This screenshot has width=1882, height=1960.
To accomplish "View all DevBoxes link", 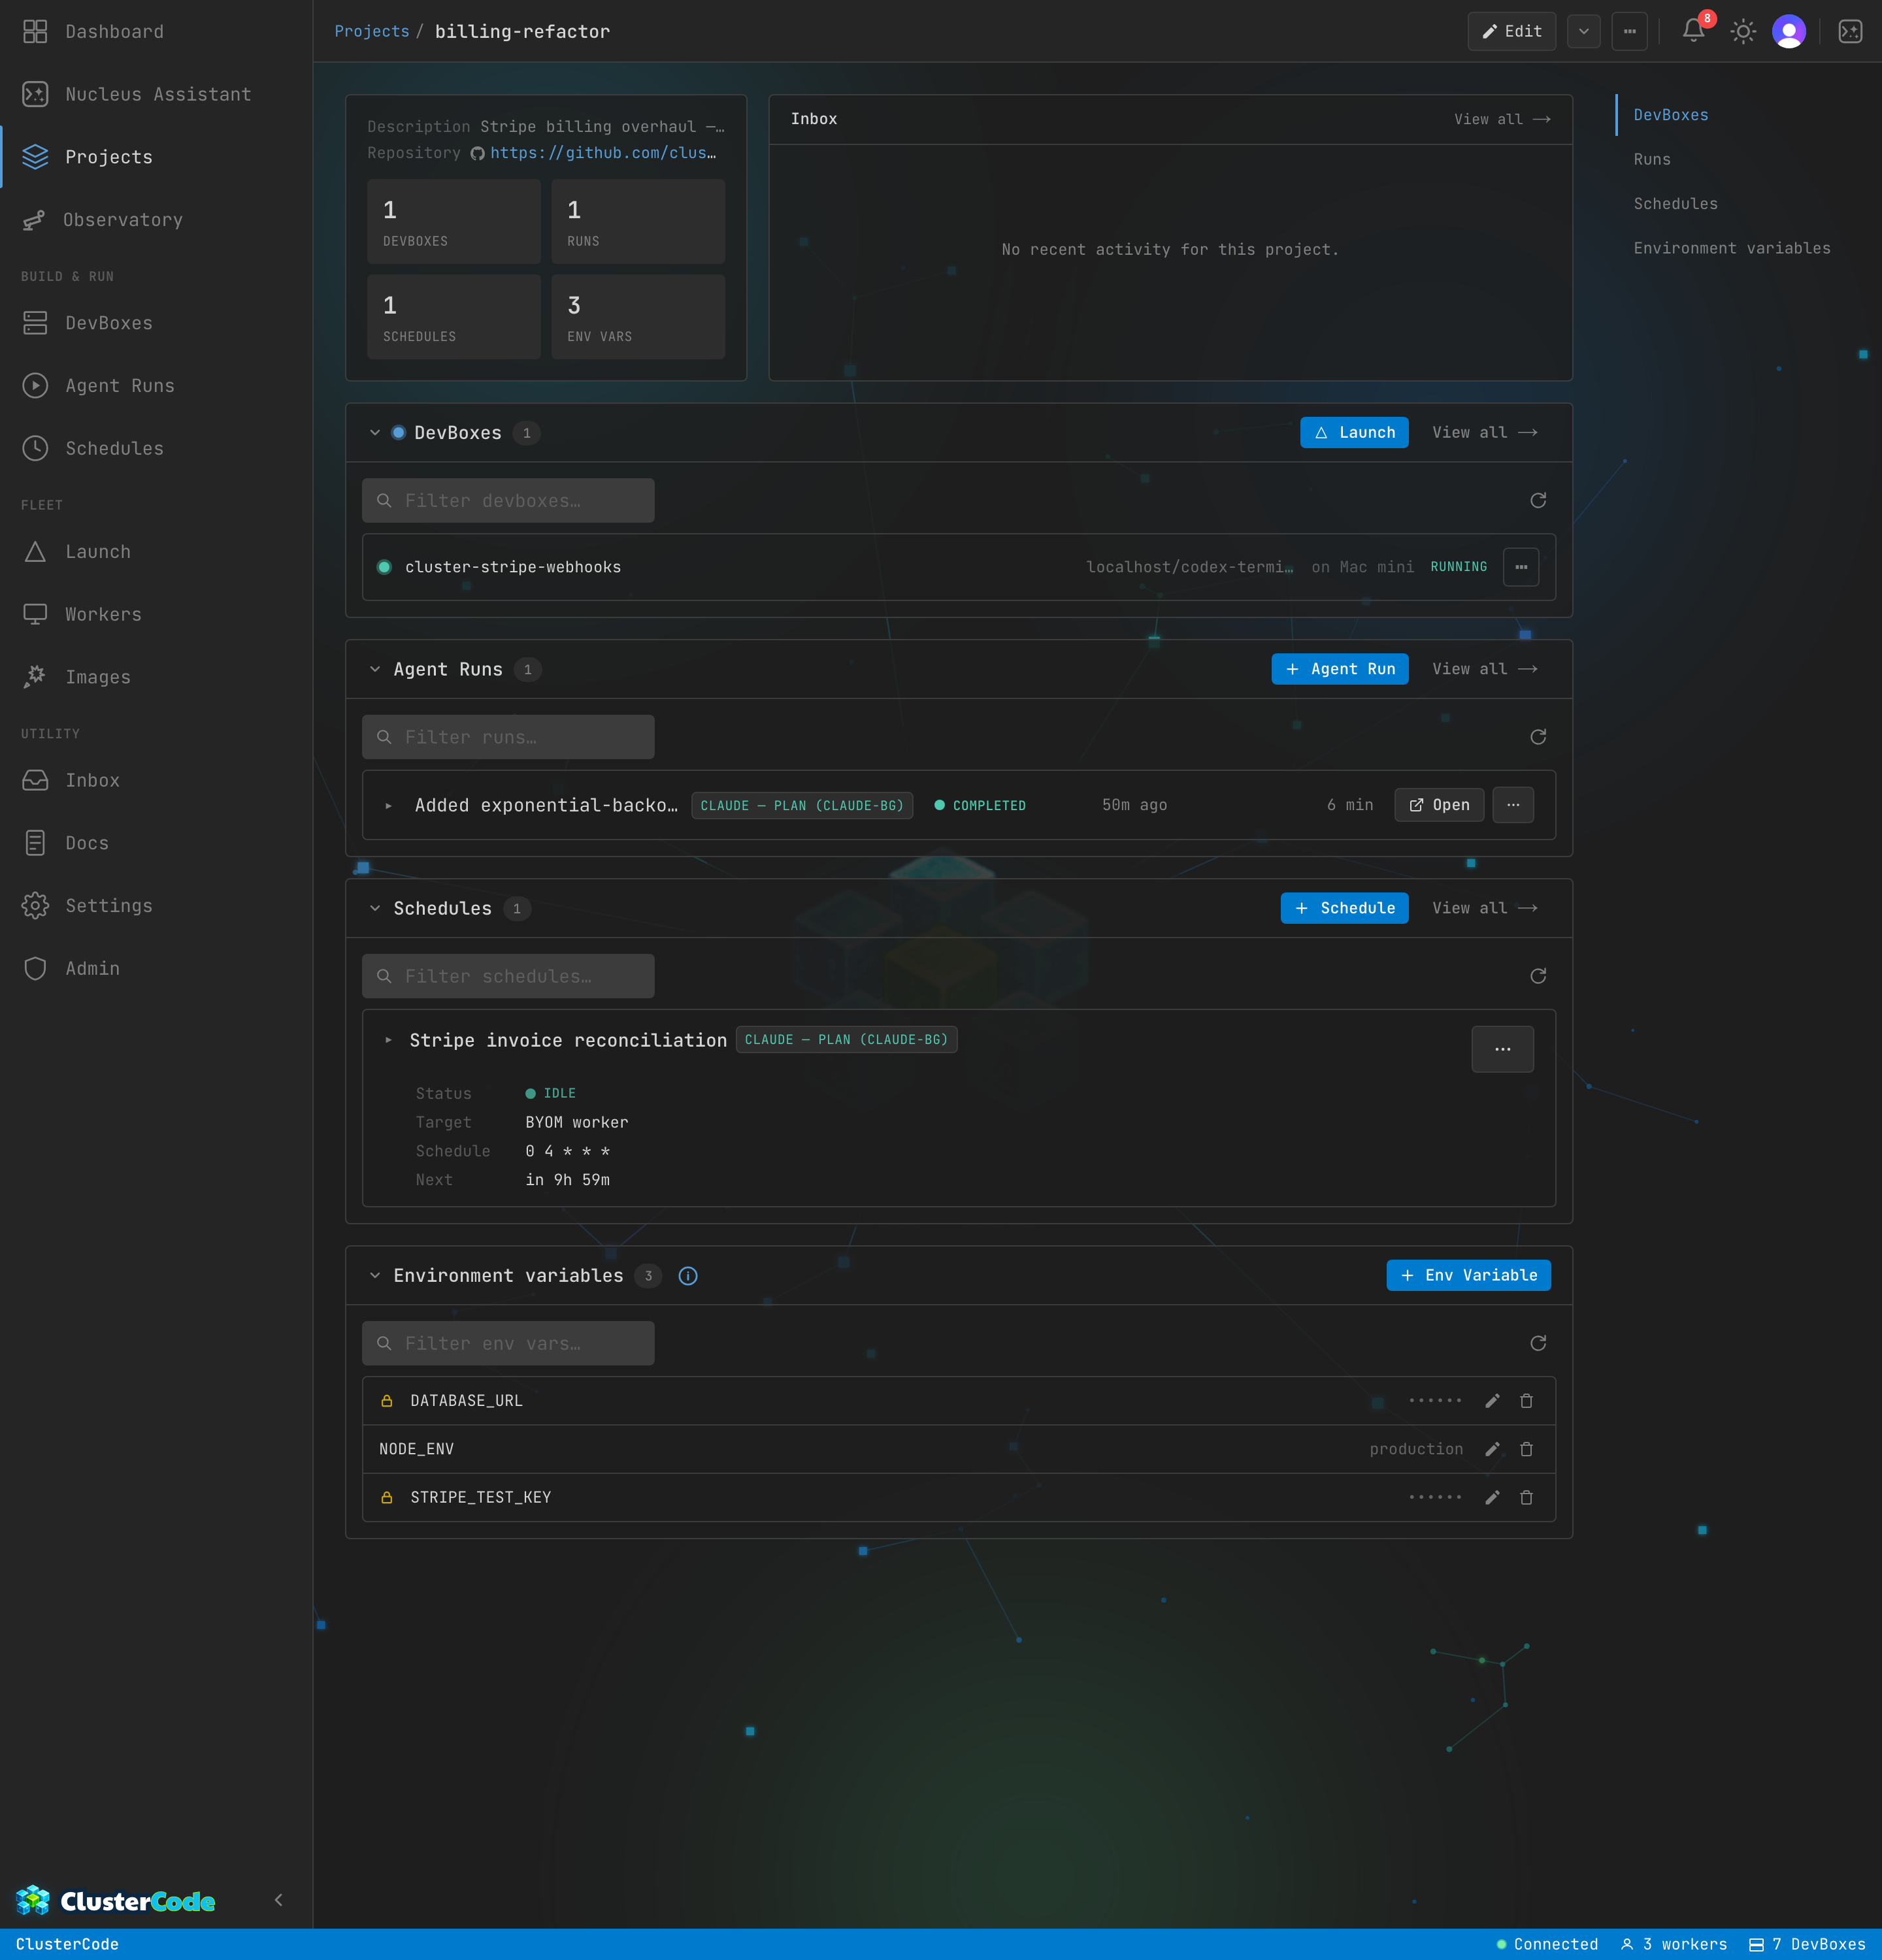I will pos(1485,432).
